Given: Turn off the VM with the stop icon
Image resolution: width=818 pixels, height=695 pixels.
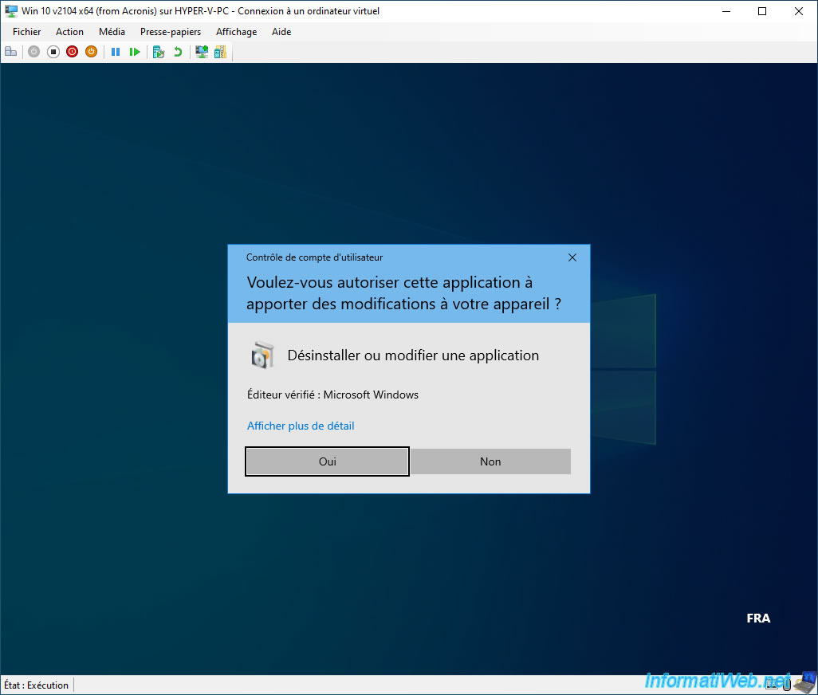Looking at the screenshot, I should (x=53, y=52).
